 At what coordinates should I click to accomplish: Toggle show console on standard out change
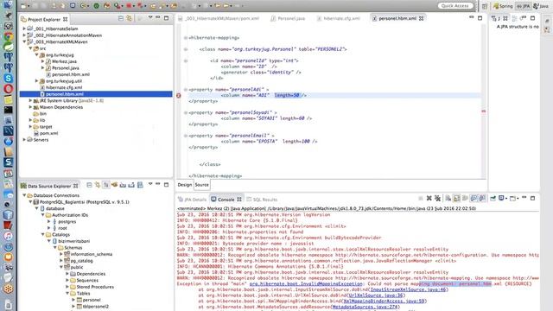(x=474, y=199)
